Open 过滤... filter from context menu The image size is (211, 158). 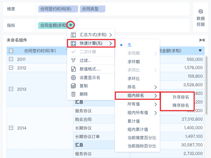(x=85, y=60)
